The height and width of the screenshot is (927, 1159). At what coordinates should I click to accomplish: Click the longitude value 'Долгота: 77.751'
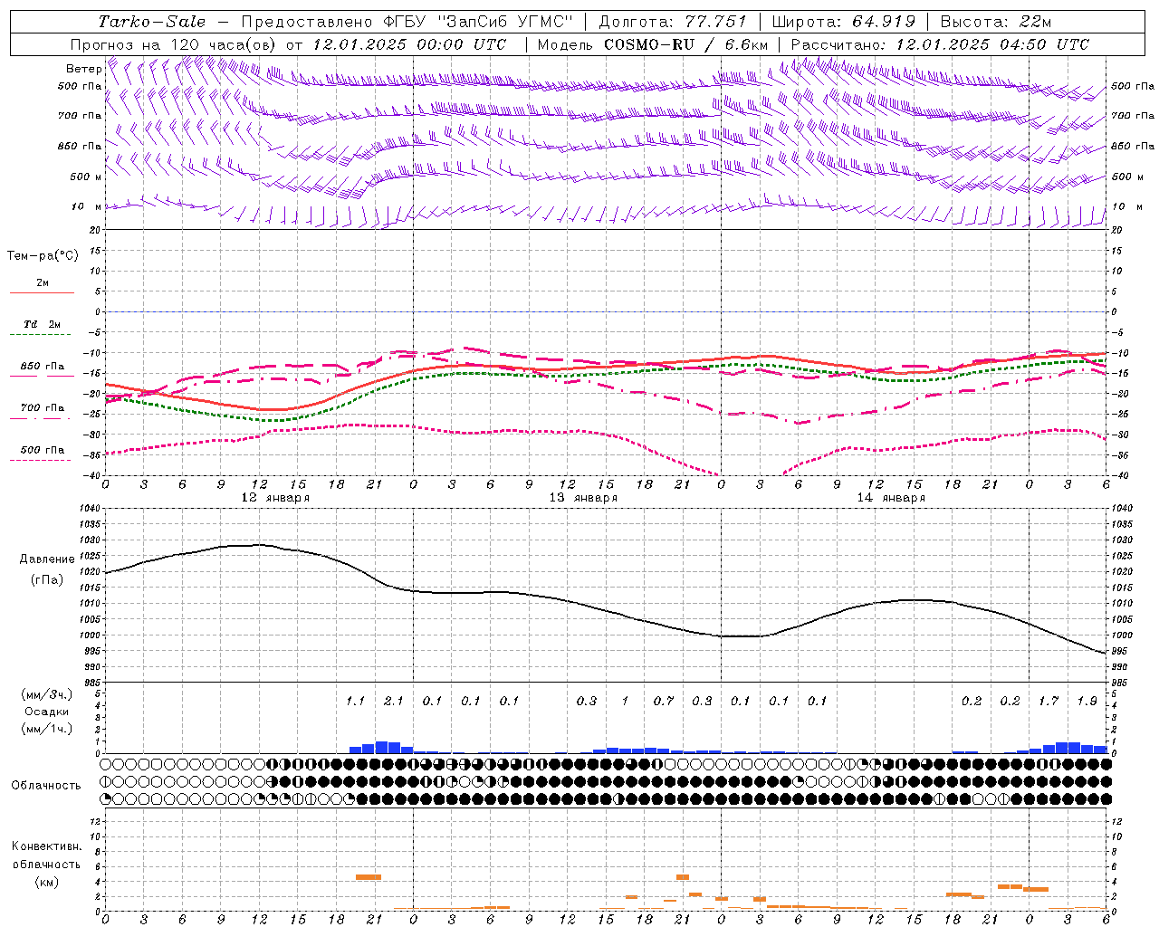(673, 22)
